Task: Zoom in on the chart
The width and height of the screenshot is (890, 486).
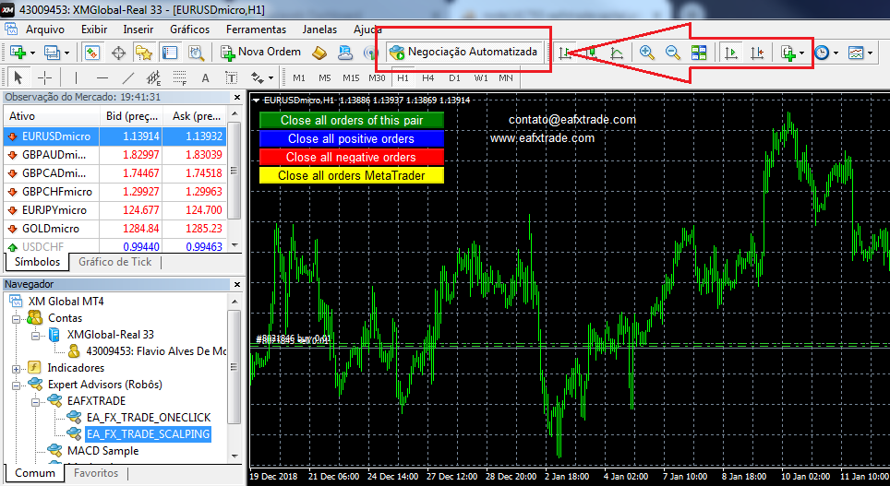Action: 646,53
